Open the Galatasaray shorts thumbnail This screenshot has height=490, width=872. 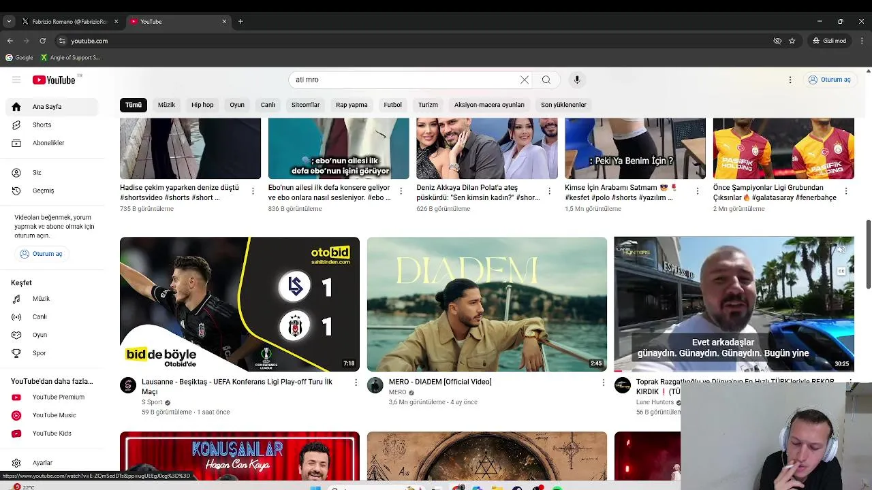pyautogui.click(x=783, y=148)
